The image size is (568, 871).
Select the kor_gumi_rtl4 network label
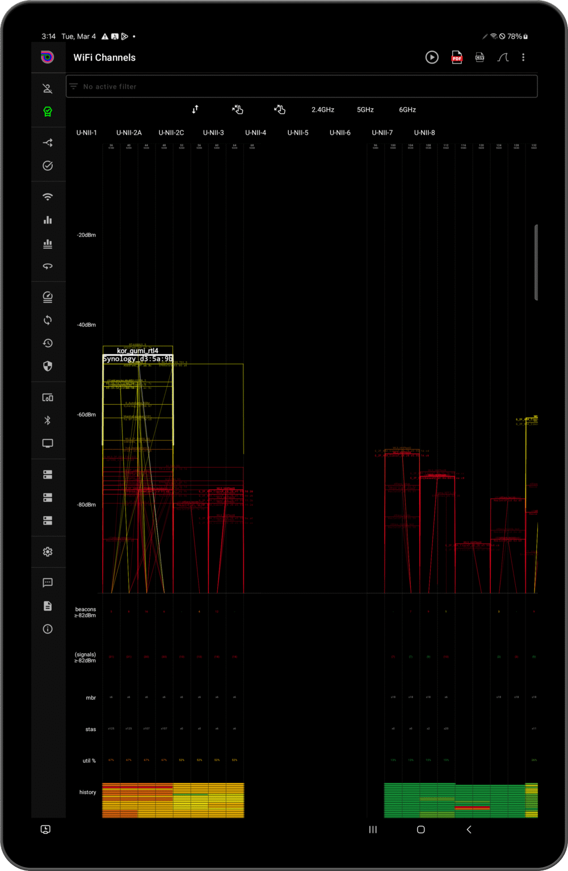[137, 351]
